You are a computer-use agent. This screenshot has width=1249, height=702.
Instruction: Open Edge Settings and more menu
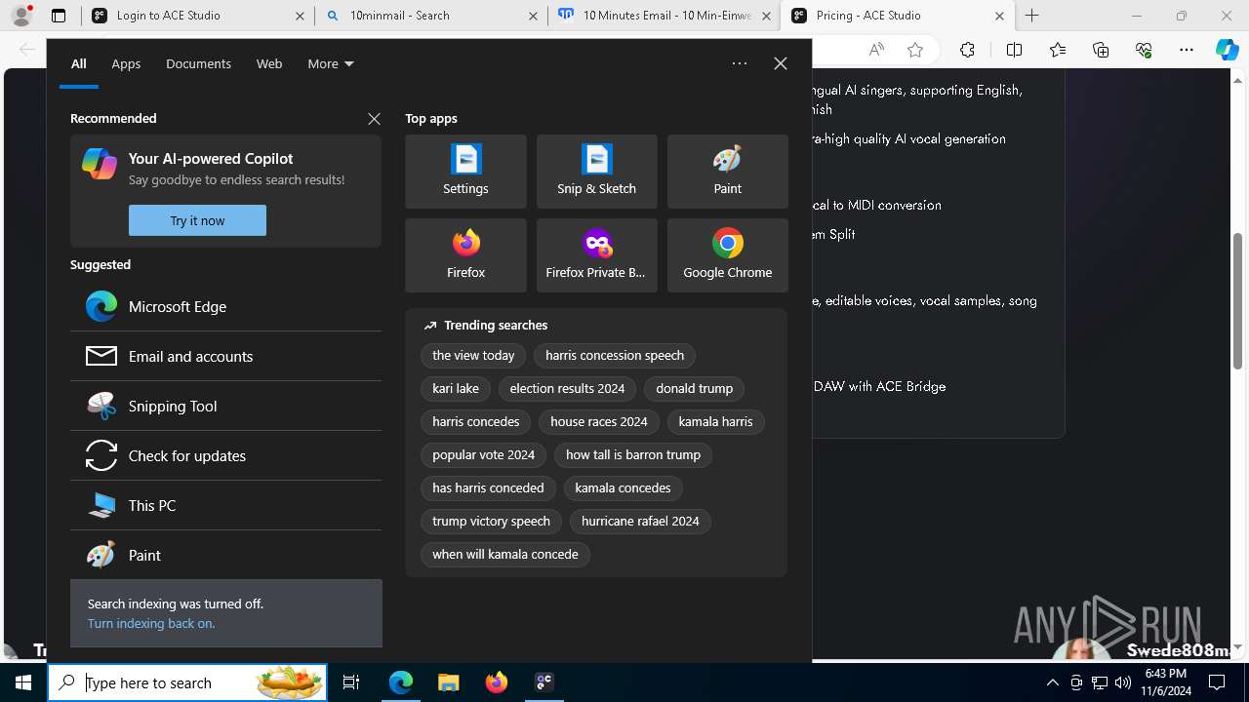(1187, 50)
